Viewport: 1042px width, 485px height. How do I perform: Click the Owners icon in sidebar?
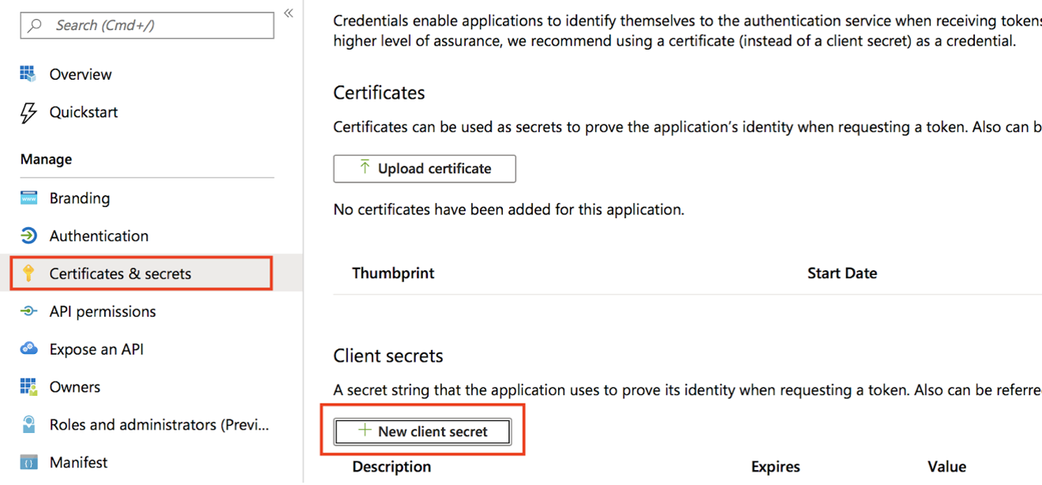pyautogui.click(x=28, y=387)
